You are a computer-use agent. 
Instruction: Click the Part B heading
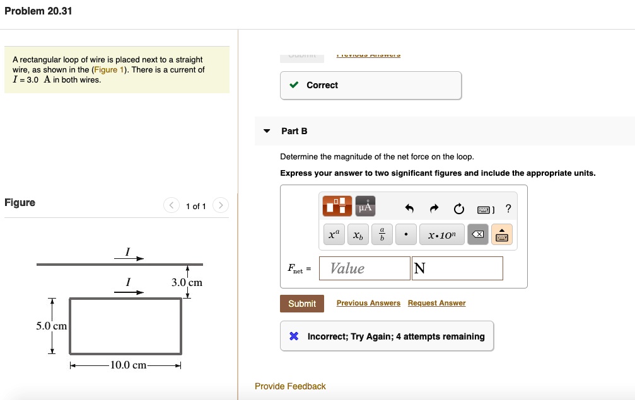click(294, 131)
